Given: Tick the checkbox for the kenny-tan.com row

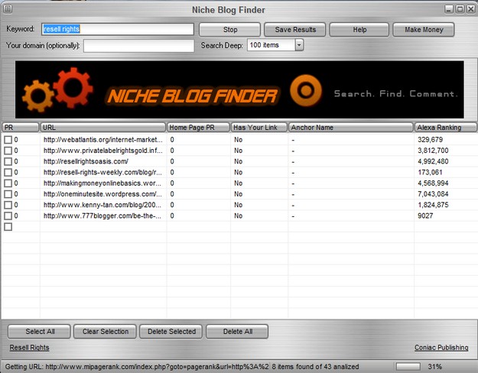Looking at the screenshot, I should (x=8, y=205).
